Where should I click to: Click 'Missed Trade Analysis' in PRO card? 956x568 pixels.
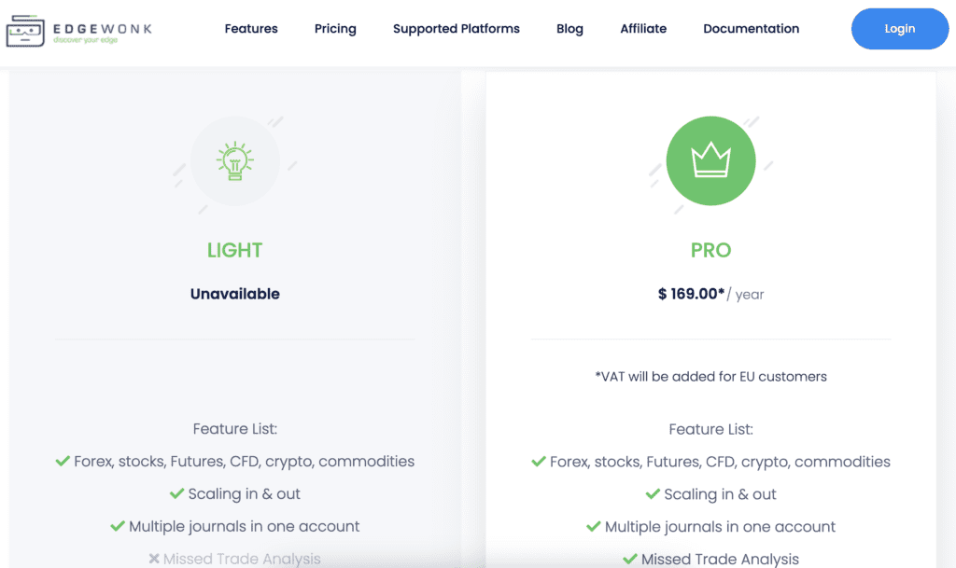coord(720,559)
